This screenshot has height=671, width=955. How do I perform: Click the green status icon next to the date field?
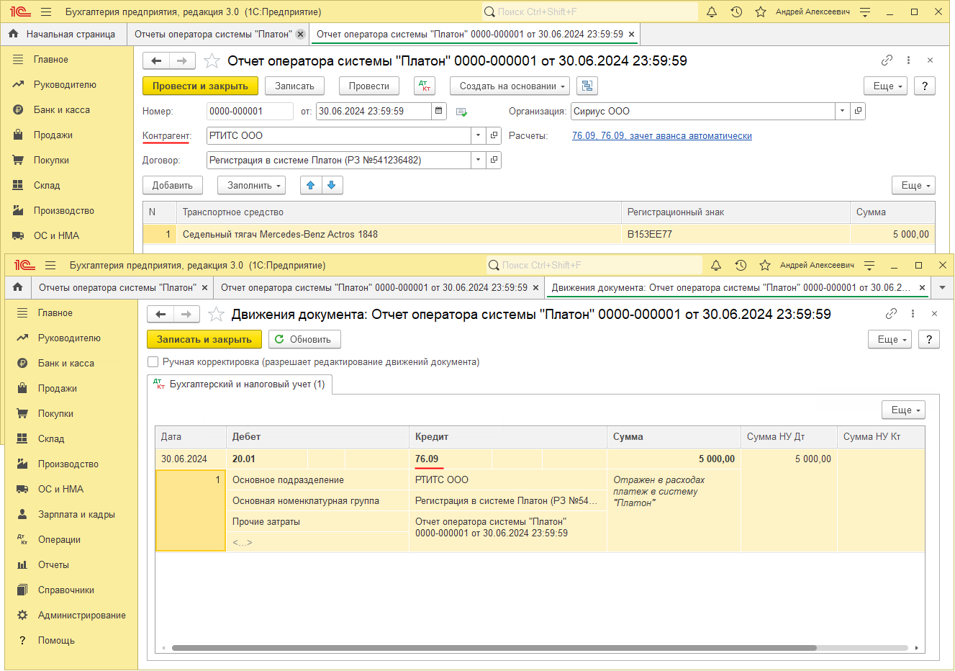point(461,112)
